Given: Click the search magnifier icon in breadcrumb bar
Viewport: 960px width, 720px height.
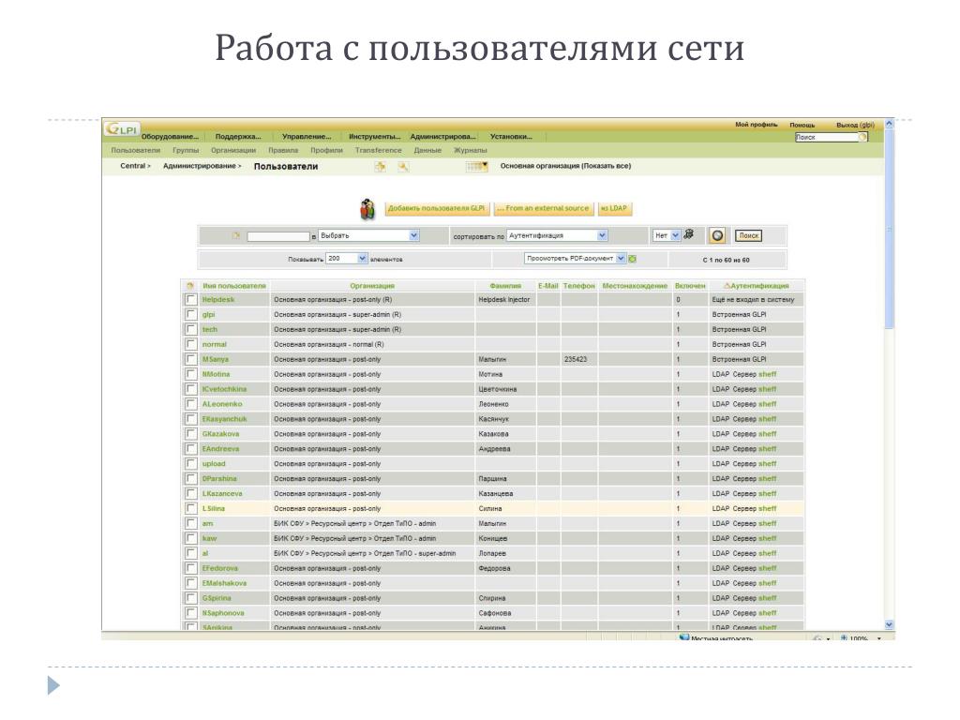Looking at the screenshot, I should pos(403,167).
